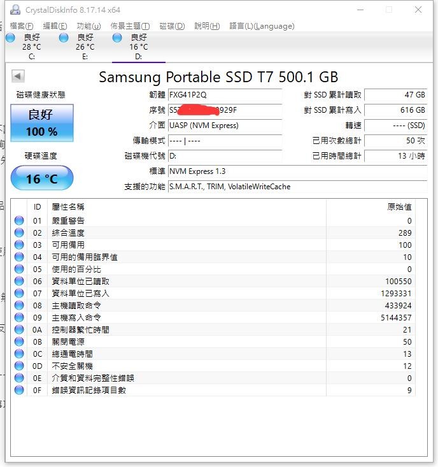Viewport: 438px width, 467px height.
Task: Click status orb for attribute 06 資料單位已讀取
Action: (19, 281)
